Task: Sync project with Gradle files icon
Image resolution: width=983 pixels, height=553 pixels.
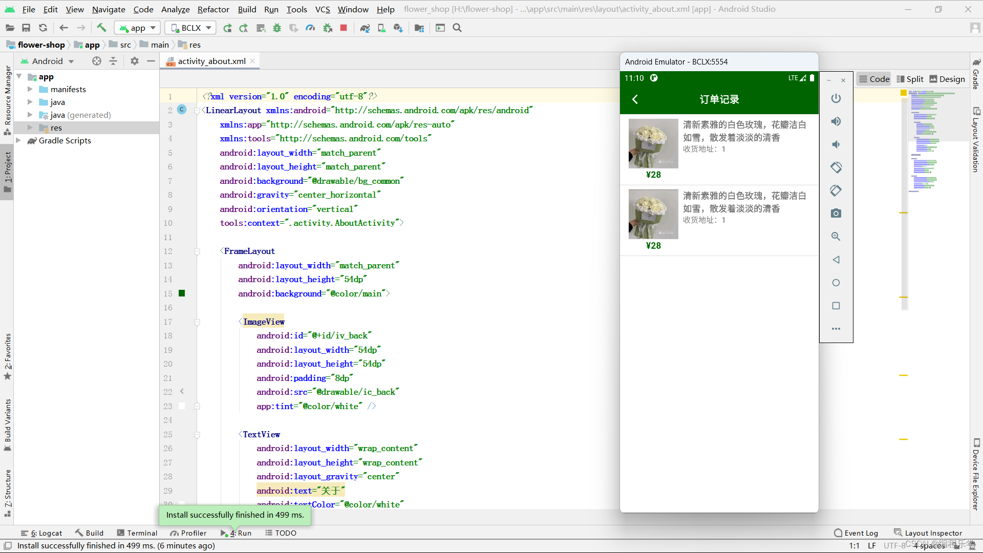Action: [365, 28]
